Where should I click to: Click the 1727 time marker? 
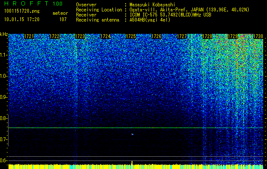tap(182, 36)
